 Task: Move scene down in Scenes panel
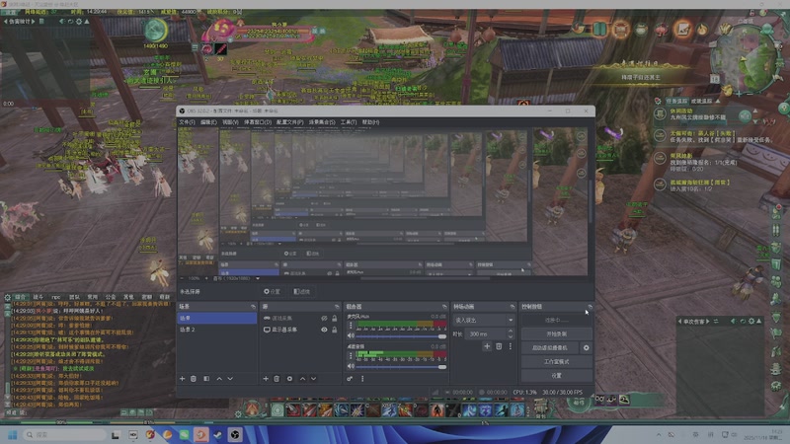coord(230,379)
